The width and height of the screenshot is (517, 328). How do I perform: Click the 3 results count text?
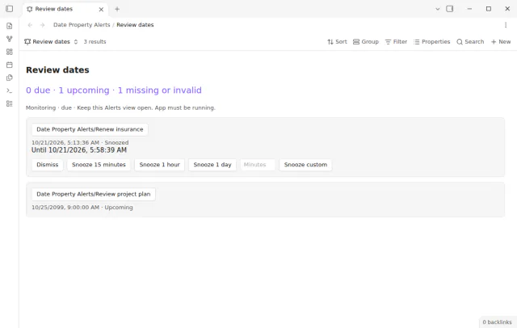(x=95, y=42)
